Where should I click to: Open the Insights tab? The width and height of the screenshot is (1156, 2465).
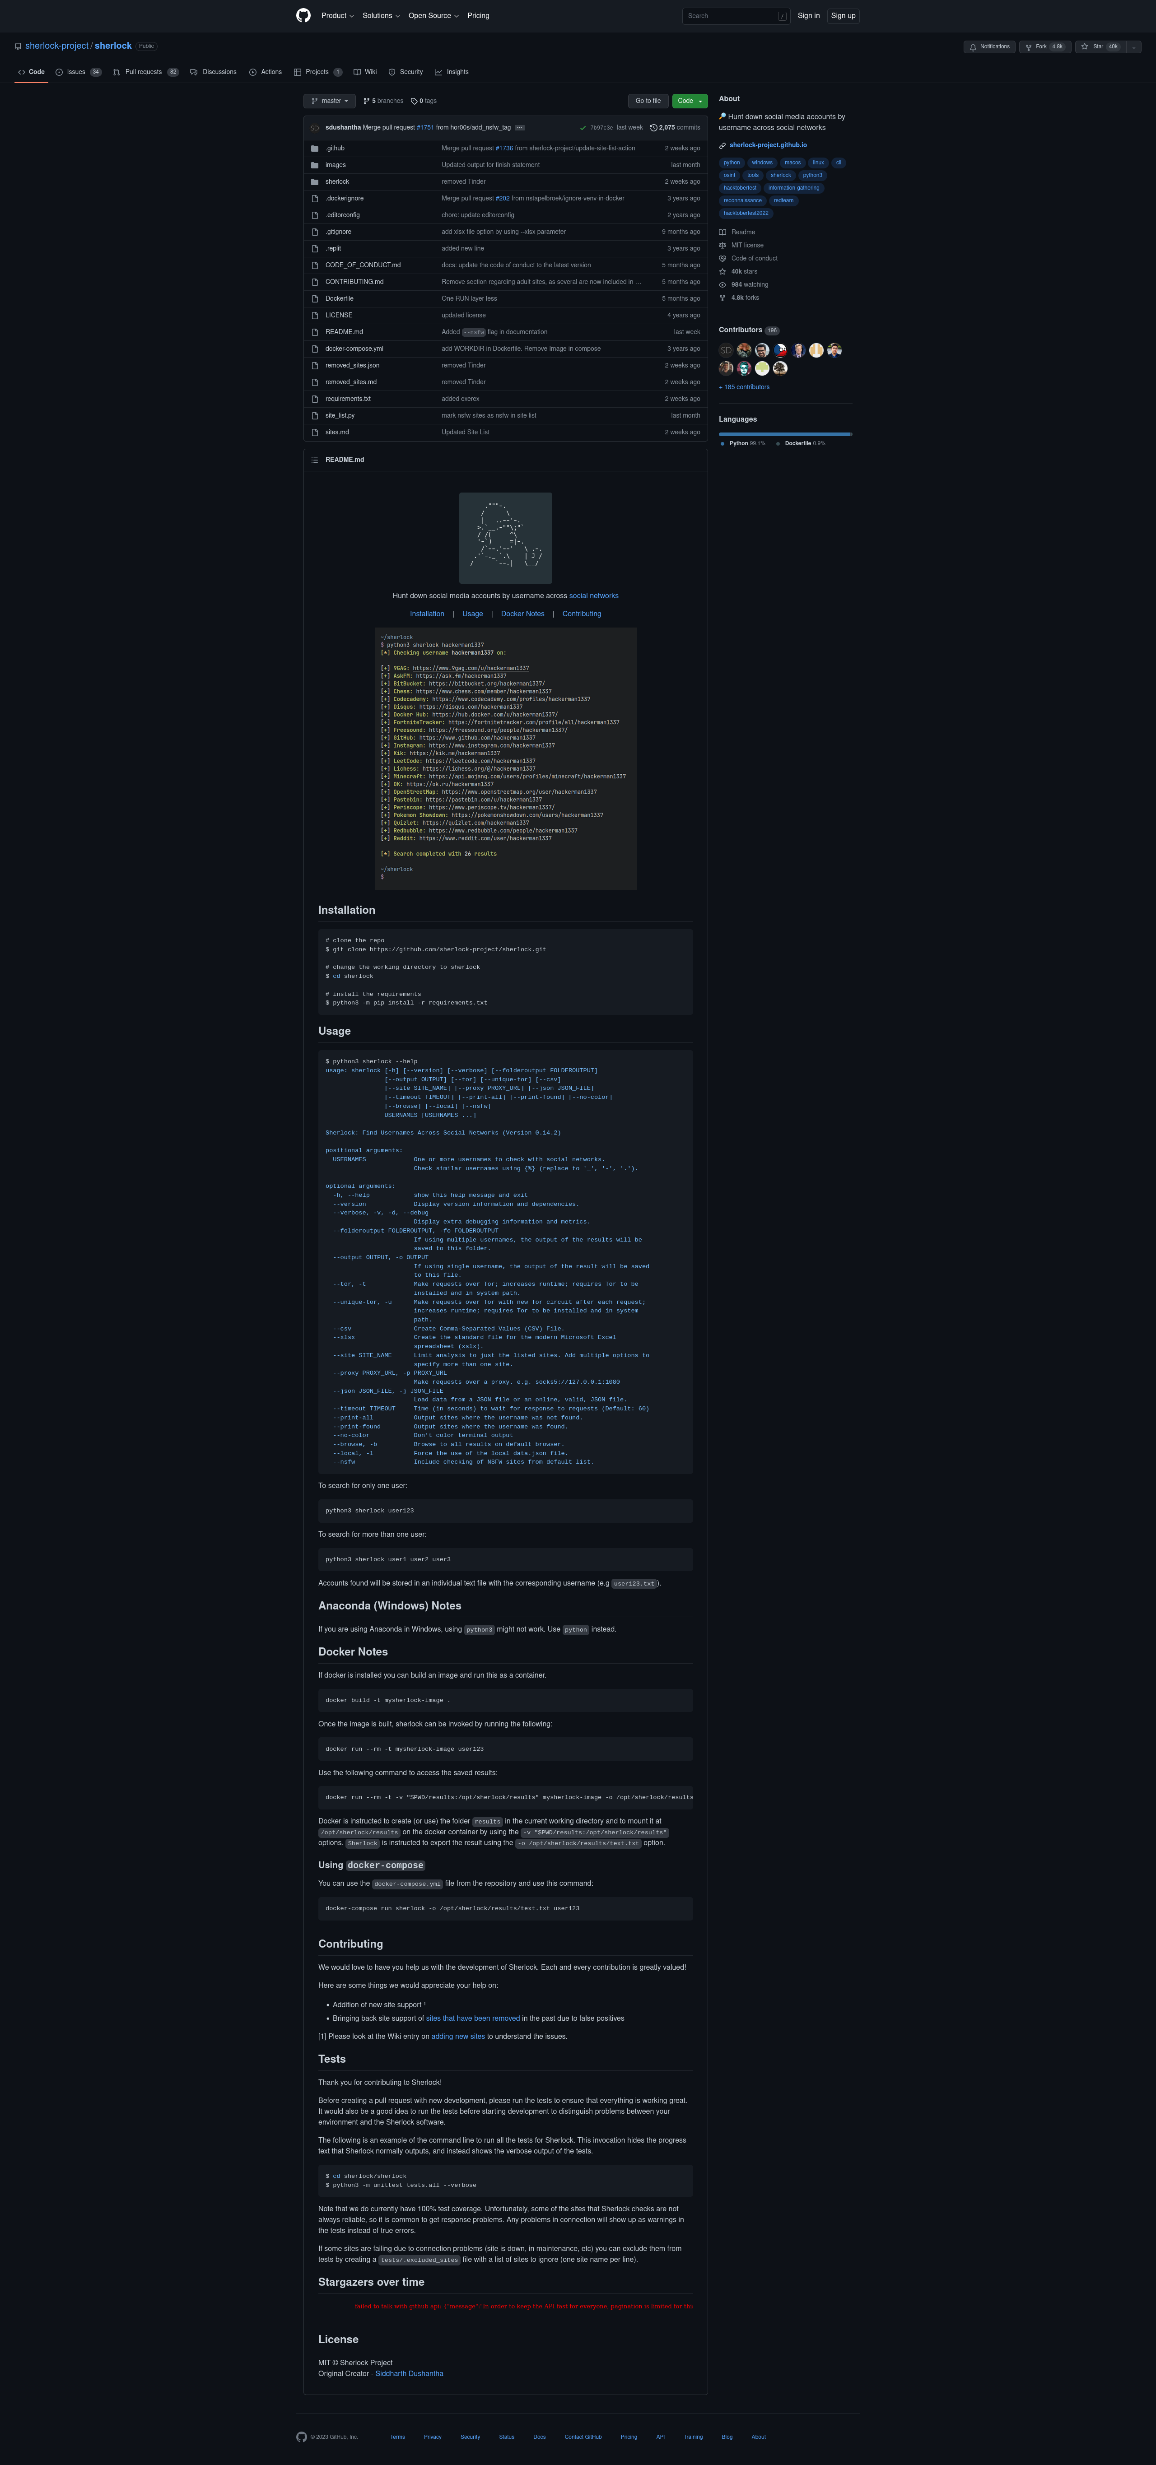[x=452, y=72]
